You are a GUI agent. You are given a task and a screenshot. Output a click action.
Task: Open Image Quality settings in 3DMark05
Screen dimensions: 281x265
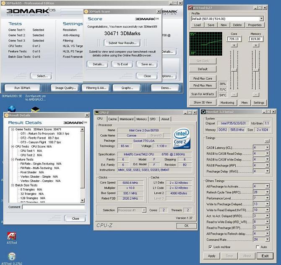coord(65,88)
